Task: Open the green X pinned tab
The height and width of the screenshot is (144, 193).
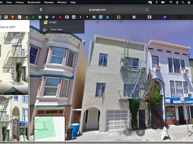Action: (33, 17)
